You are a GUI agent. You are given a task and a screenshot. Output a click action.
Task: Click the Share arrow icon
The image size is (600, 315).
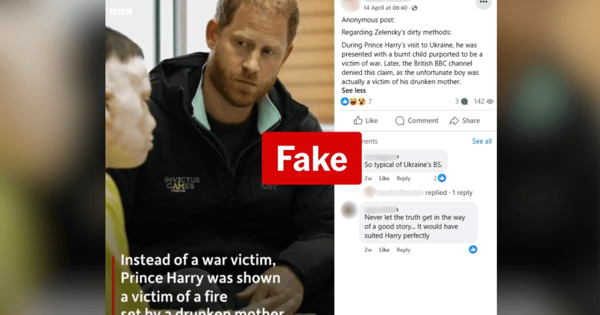(x=454, y=120)
